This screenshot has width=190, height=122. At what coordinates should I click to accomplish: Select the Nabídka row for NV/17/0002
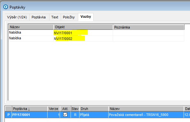pyautogui.click(x=96, y=38)
